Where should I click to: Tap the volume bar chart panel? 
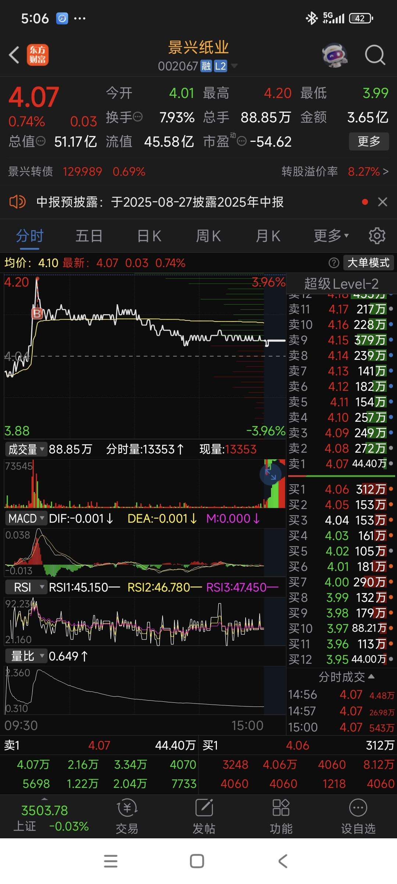(x=145, y=484)
